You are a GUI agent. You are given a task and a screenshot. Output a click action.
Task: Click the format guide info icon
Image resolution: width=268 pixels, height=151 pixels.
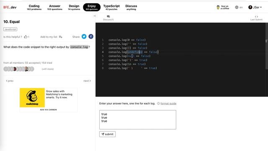[158, 104]
